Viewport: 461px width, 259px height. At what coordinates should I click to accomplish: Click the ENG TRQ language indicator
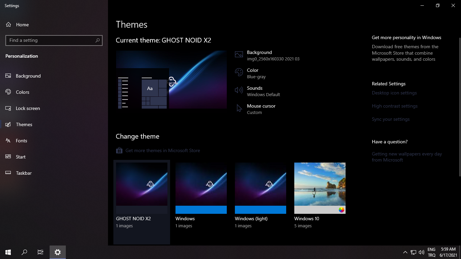coord(432,252)
